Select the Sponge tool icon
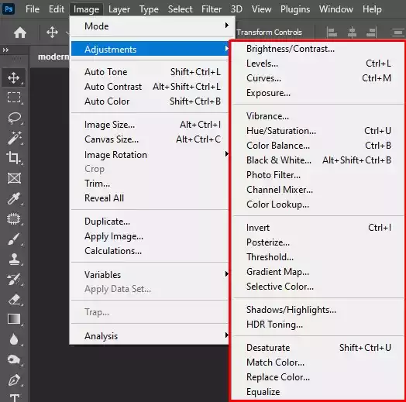The width and height of the screenshot is (406, 402). [x=14, y=359]
